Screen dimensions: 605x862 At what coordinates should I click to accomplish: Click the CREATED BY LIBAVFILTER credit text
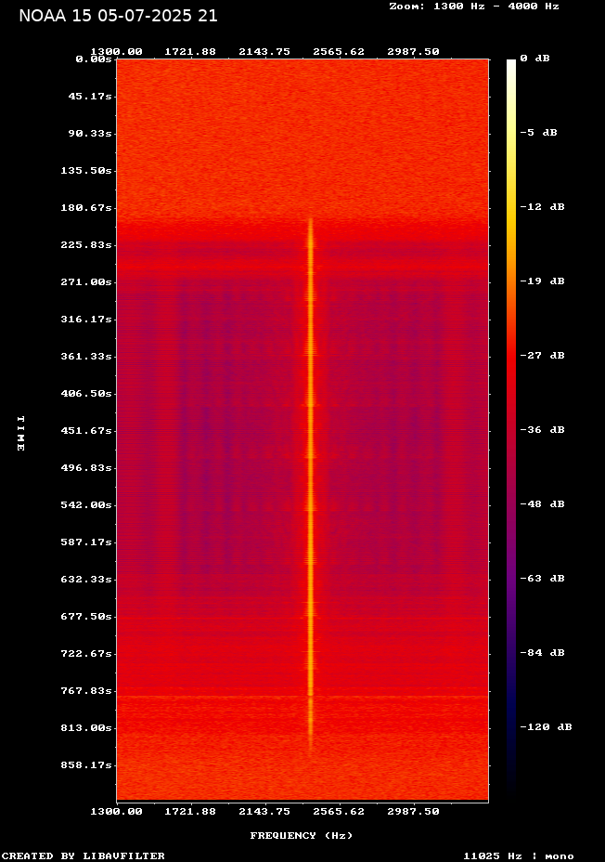tap(84, 855)
